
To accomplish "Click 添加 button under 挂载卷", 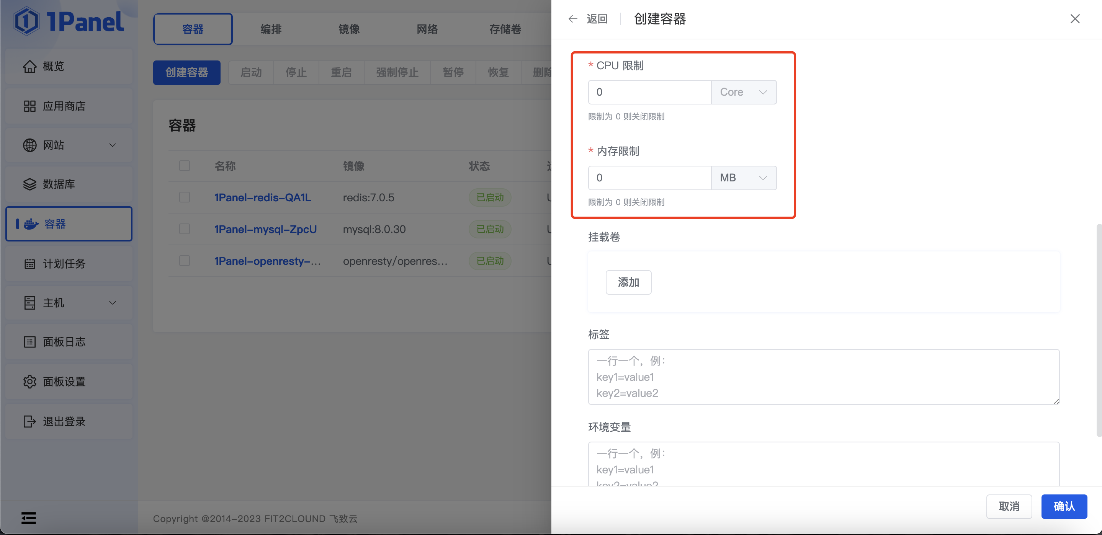I will pos(628,282).
